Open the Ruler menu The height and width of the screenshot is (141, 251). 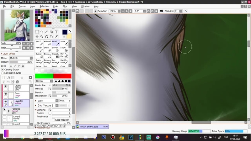click(56, 6)
